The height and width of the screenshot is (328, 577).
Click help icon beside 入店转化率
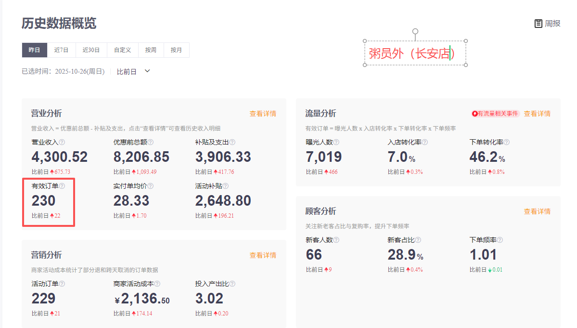coord(425,142)
